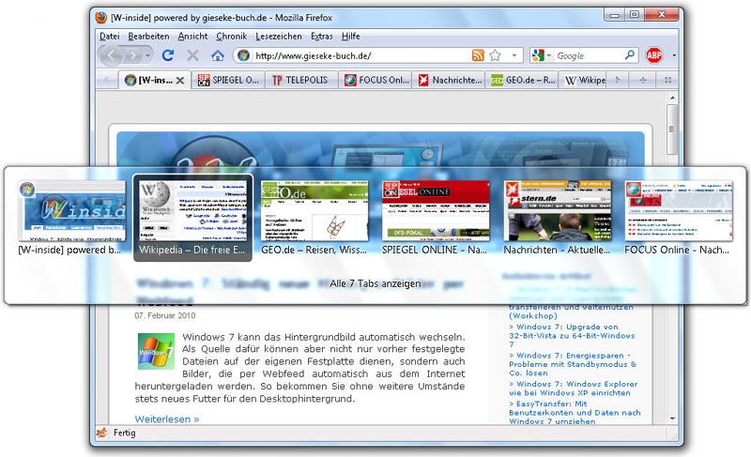Image resolution: width=751 pixels, height=457 pixels.
Task: Open the Chronik menu
Action: [x=231, y=36]
